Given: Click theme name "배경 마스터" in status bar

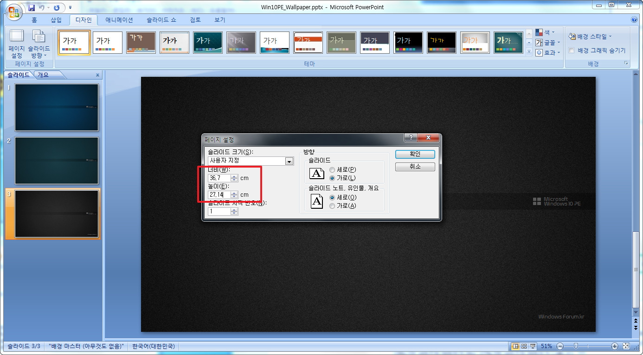Looking at the screenshot, I should pyautogui.click(x=86, y=346).
